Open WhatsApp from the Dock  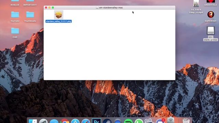click(139, 121)
